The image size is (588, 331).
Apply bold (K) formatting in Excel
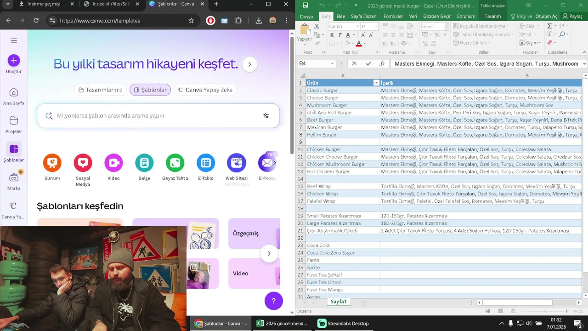[332, 35]
